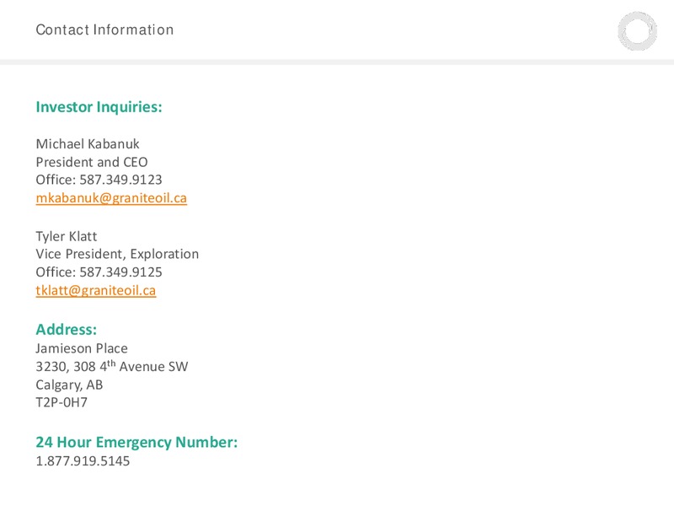Click the 24 Hour Emergency Number heading
This screenshot has width=674, height=506.
click(136, 442)
